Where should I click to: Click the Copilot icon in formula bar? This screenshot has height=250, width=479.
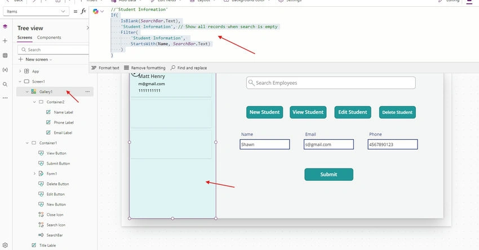pyautogui.click(x=96, y=11)
